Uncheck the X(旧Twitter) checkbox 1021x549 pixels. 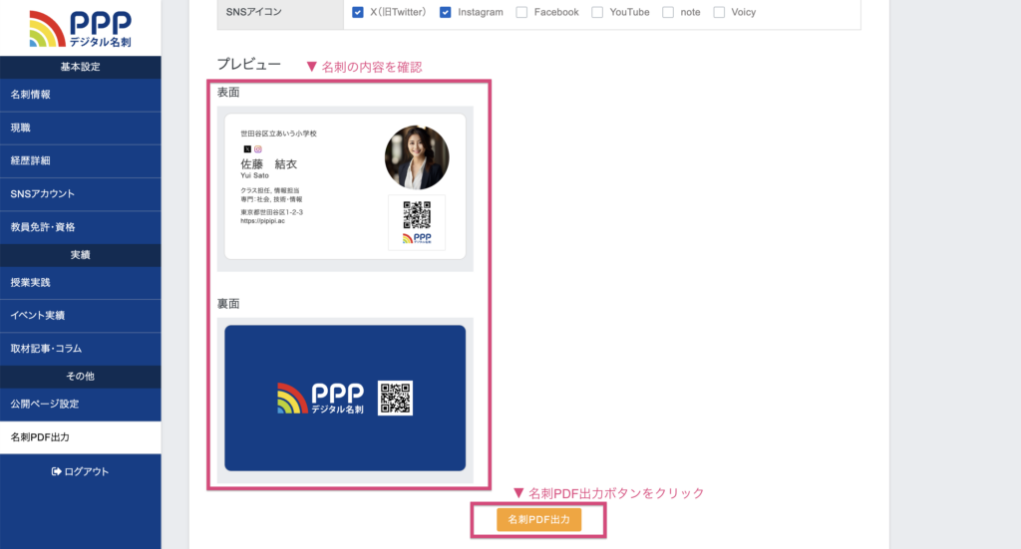(x=358, y=12)
